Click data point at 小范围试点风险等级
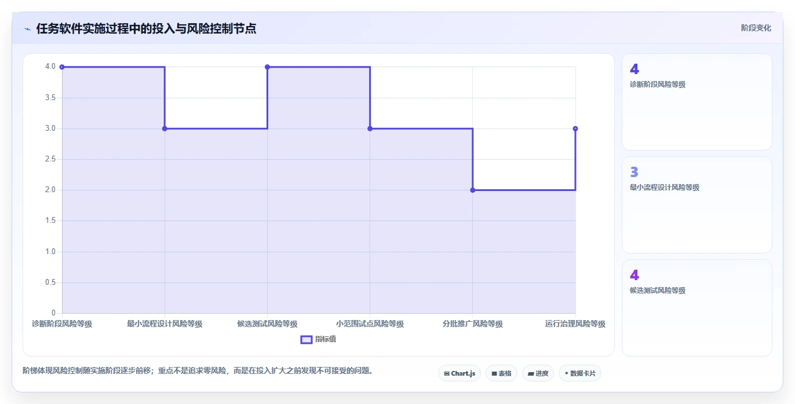 370,128
